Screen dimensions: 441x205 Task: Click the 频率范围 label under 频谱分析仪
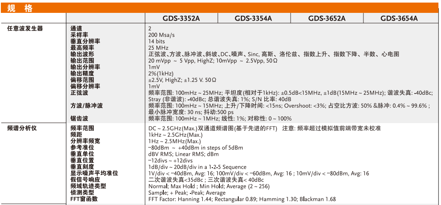82,128
